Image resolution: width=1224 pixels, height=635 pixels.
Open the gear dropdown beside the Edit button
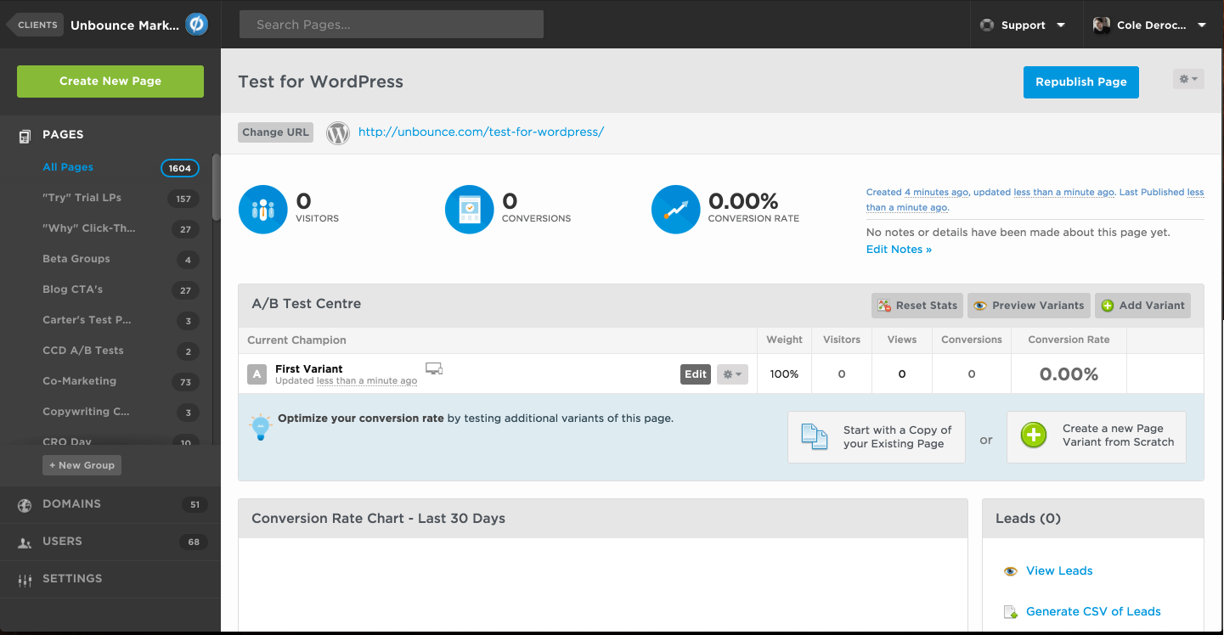click(x=731, y=374)
